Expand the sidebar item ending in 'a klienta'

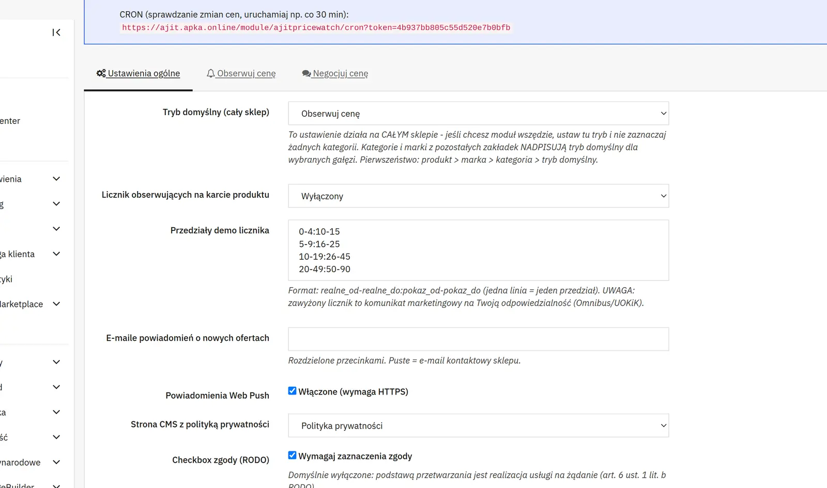[56, 254]
